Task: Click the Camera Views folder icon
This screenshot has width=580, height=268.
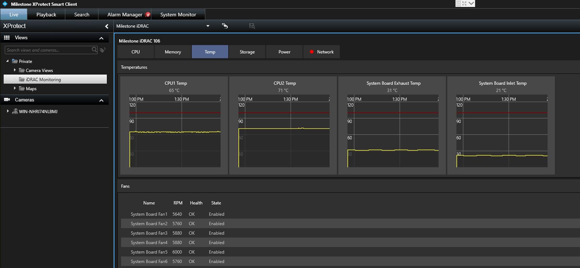Action: [x=22, y=70]
